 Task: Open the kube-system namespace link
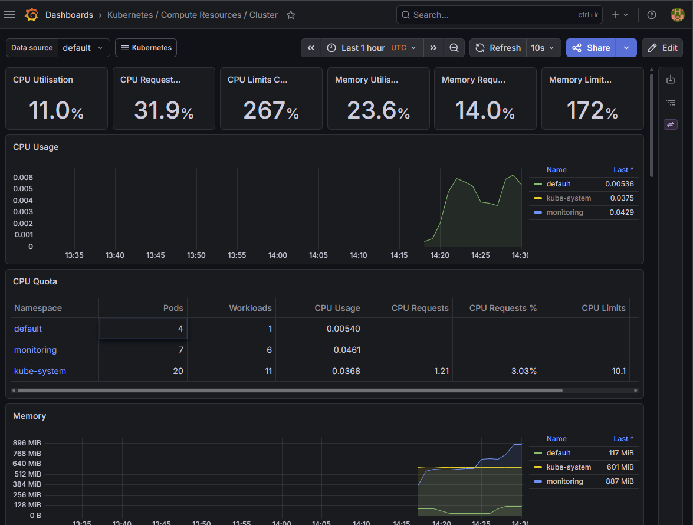(40, 371)
